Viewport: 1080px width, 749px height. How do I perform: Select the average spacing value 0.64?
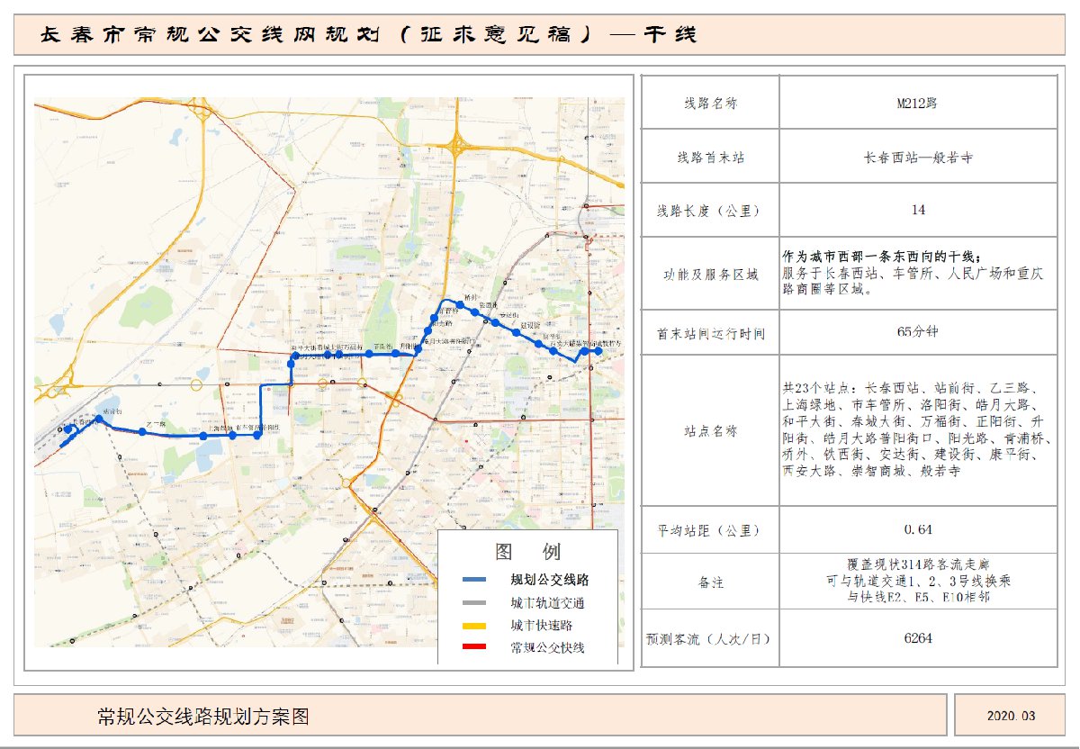tap(917, 529)
